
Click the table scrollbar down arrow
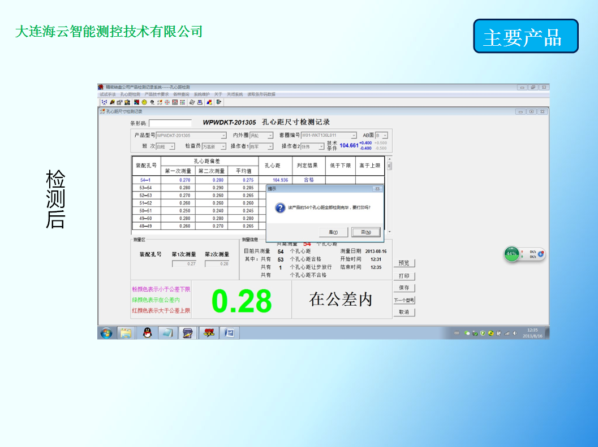pos(389,232)
